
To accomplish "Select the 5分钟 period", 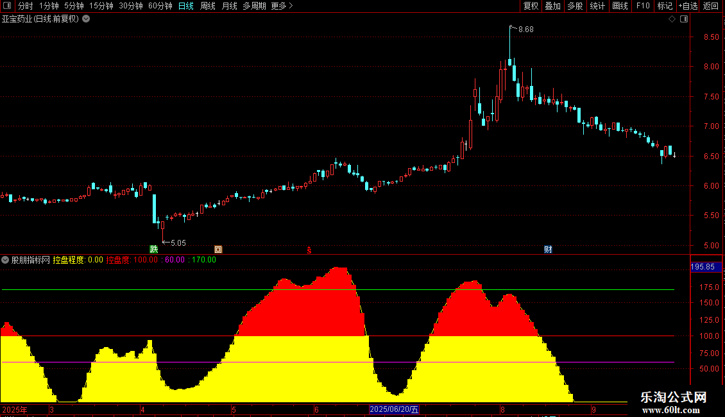I will coord(74,6).
